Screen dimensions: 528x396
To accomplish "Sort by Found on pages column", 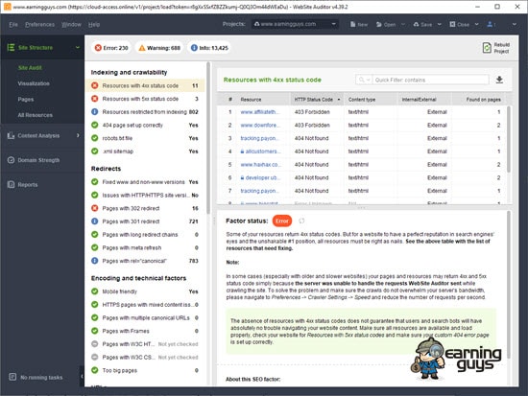I will tap(478, 100).
